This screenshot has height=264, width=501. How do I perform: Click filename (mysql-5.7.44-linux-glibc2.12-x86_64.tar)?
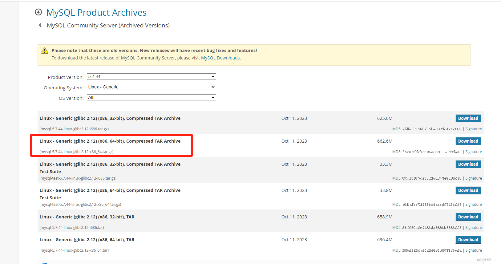[x=74, y=250]
